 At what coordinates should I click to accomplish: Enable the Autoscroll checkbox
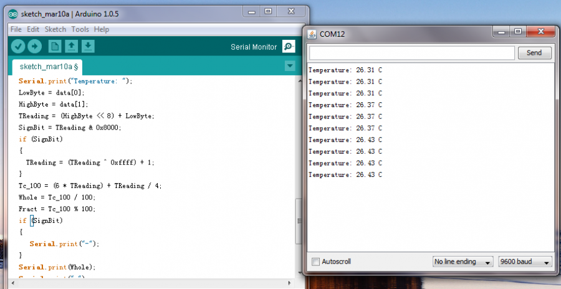tap(315, 262)
